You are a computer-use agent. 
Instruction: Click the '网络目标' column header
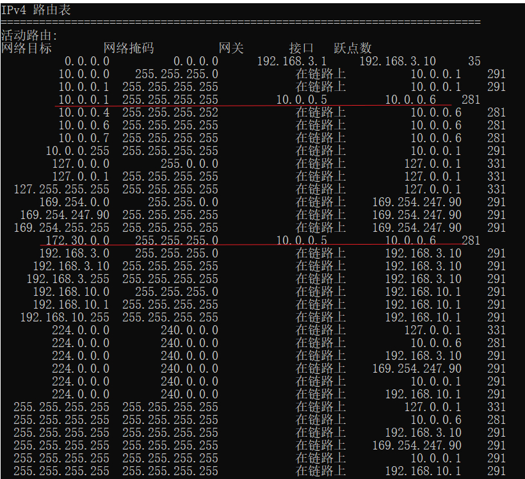[26, 48]
